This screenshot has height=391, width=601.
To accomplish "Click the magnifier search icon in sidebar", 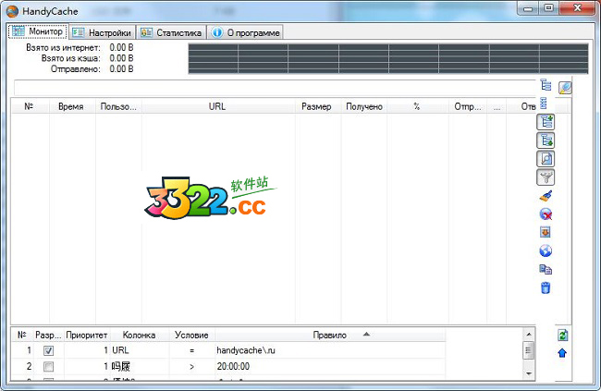I will 546,158.
